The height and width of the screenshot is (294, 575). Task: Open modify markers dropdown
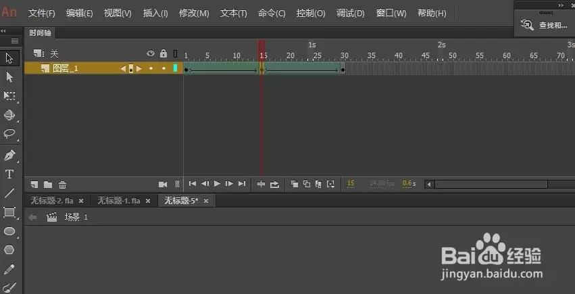(x=331, y=184)
